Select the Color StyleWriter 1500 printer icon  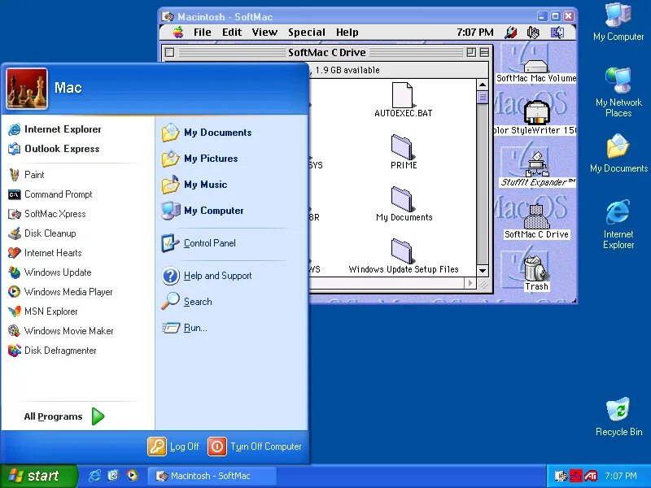[536, 111]
